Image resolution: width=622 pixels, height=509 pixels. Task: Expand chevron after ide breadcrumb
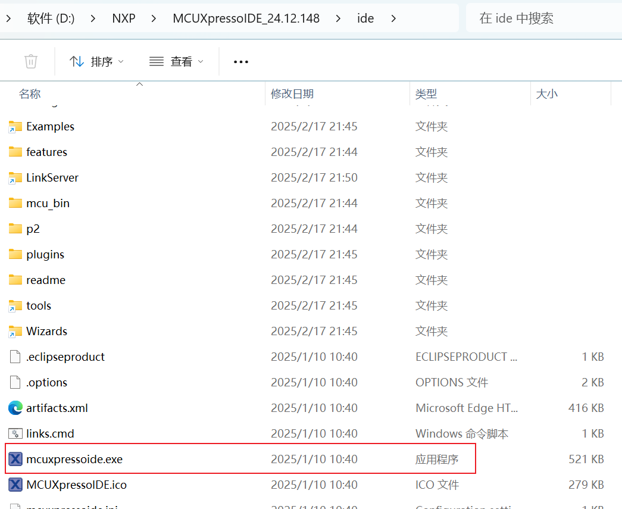[393, 18]
